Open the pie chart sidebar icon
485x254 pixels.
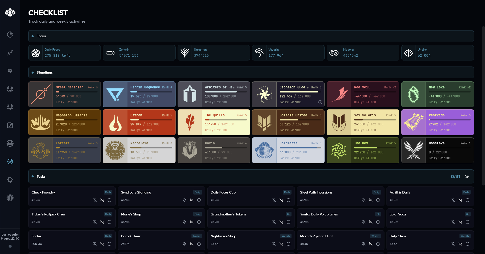(x=10, y=35)
